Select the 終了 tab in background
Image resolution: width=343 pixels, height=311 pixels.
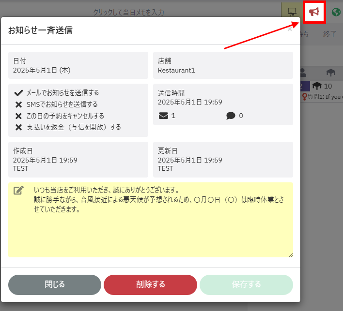[329, 34]
